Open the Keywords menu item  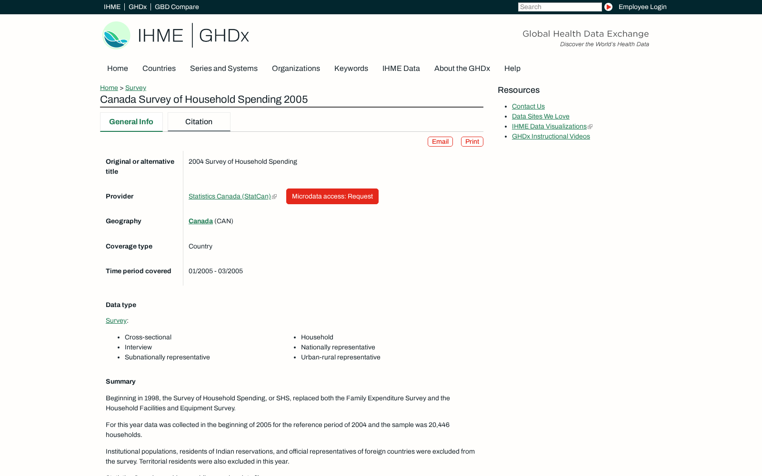351,69
